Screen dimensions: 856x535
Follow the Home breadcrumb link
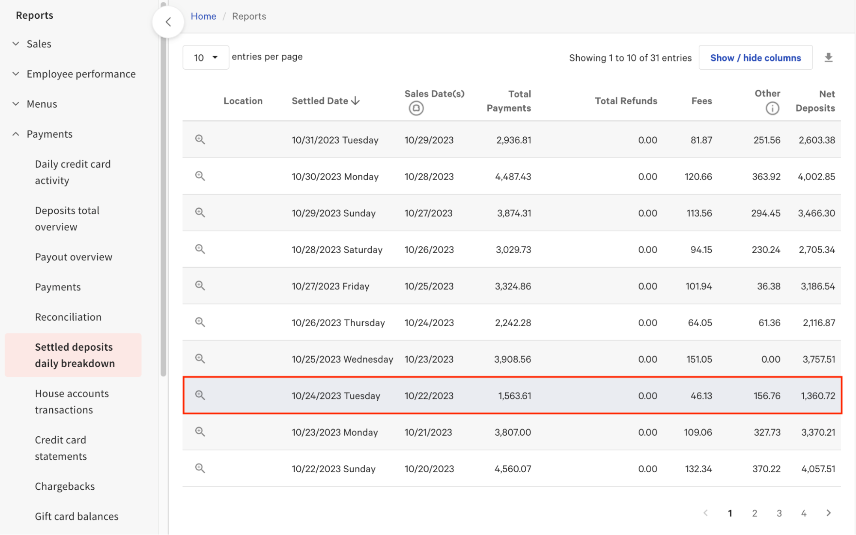[x=203, y=16]
